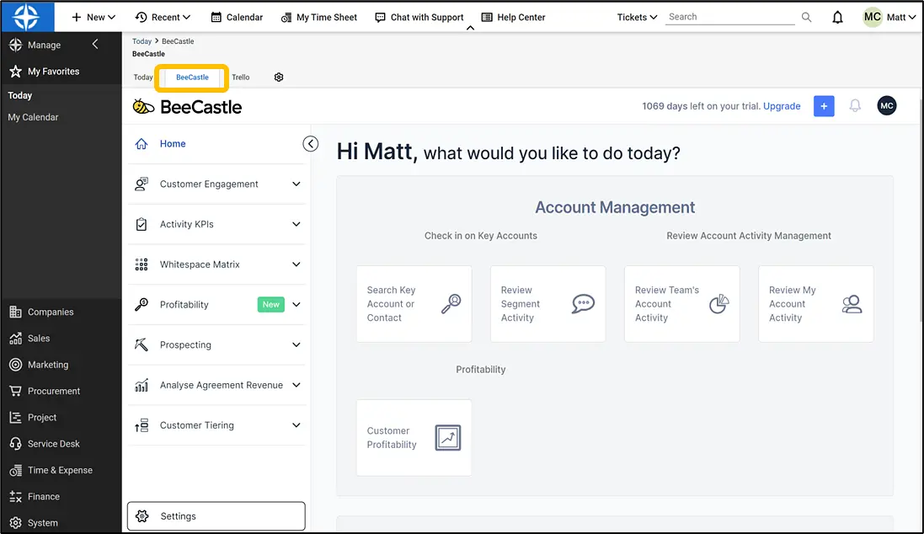Viewport: 924px width, 534px height.
Task: Open My Favorites
Action: [x=44, y=72]
